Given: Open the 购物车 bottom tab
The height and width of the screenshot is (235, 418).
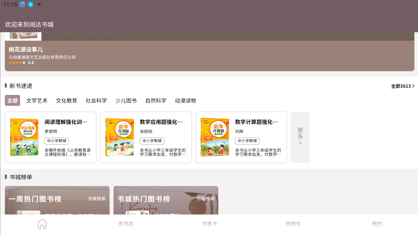Looking at the screenshot, I should (293, 224).
